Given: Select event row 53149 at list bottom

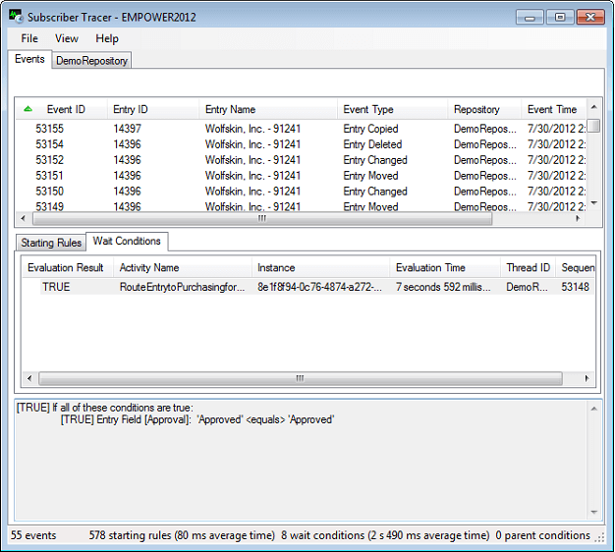Looking at the screenshot, I should tap(302, 206).
